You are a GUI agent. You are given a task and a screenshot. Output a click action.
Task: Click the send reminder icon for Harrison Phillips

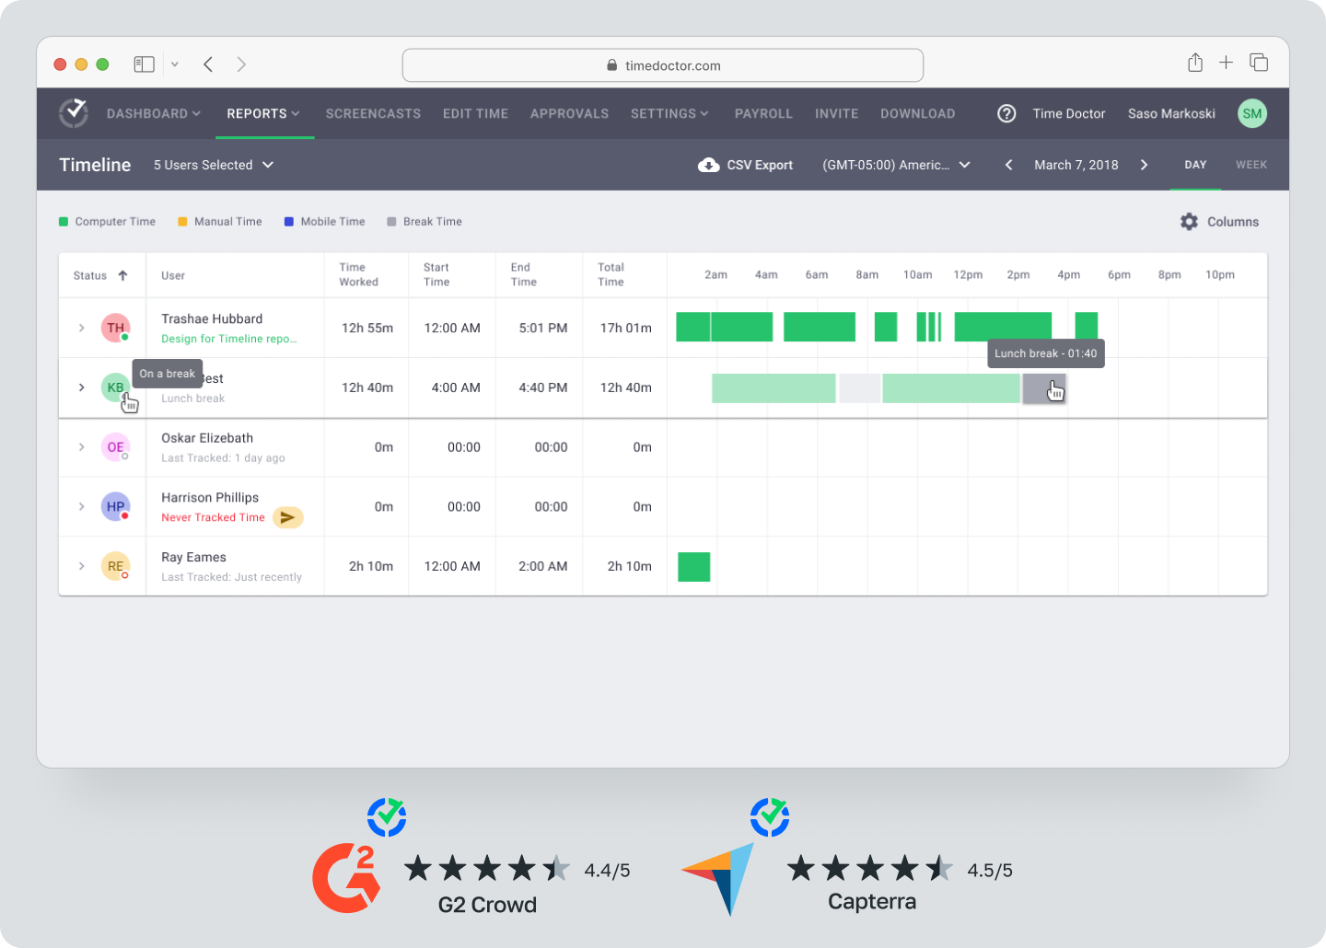(287, 517)
